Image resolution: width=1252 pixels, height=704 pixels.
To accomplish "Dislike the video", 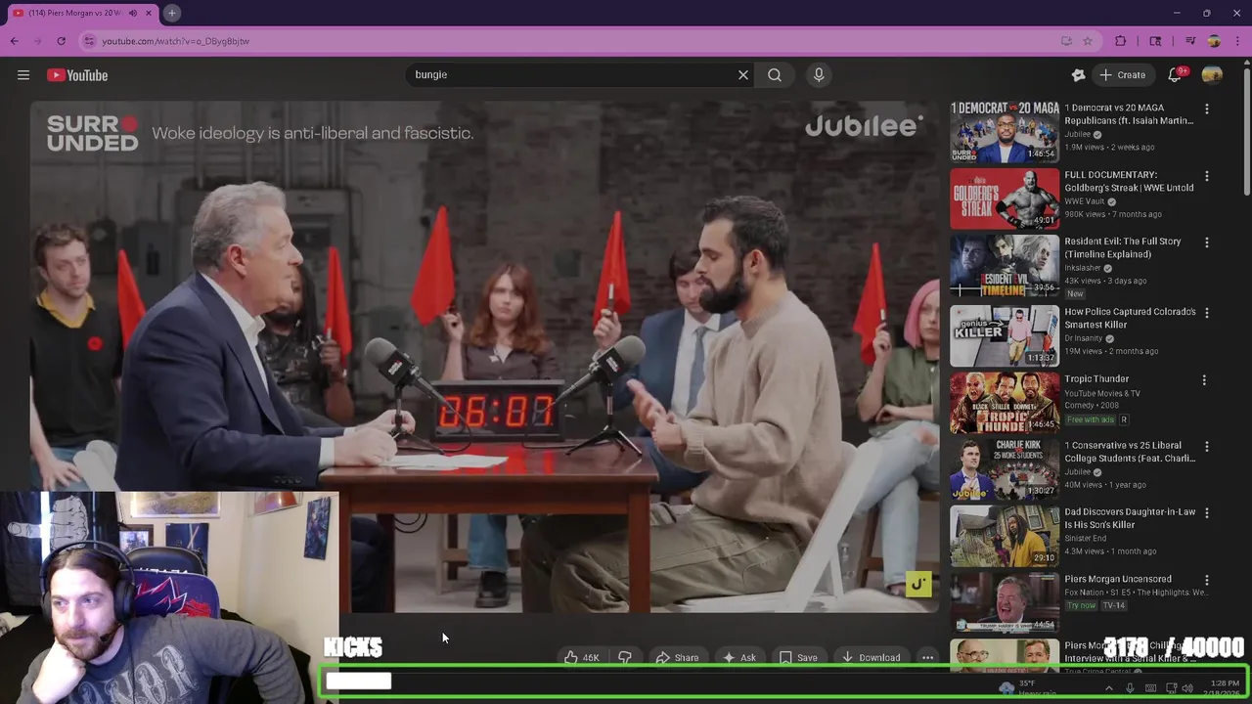I will (x=625, y=657).
